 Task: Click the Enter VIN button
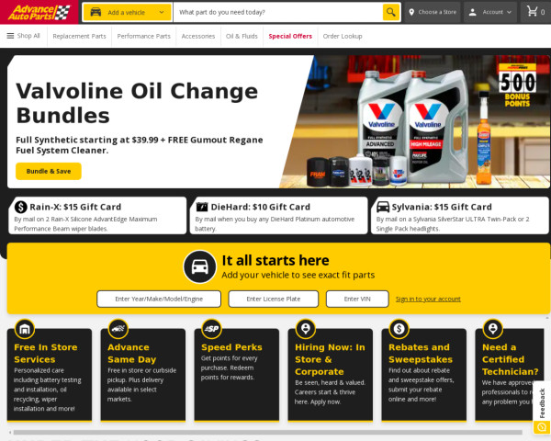[357, 299]
